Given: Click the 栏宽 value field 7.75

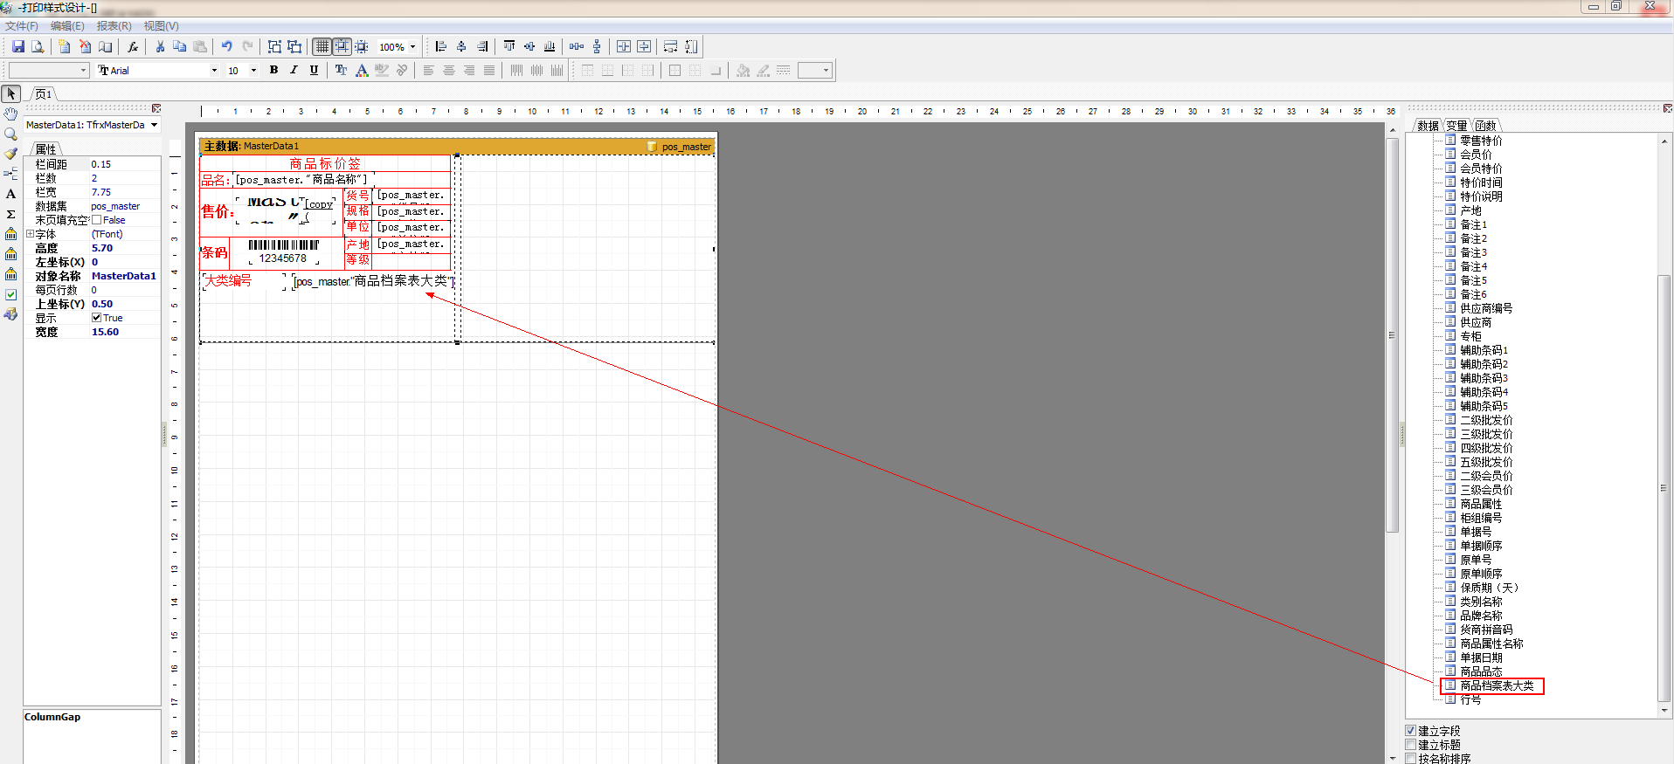Looking at the screenshot, I should click(124, 192).
